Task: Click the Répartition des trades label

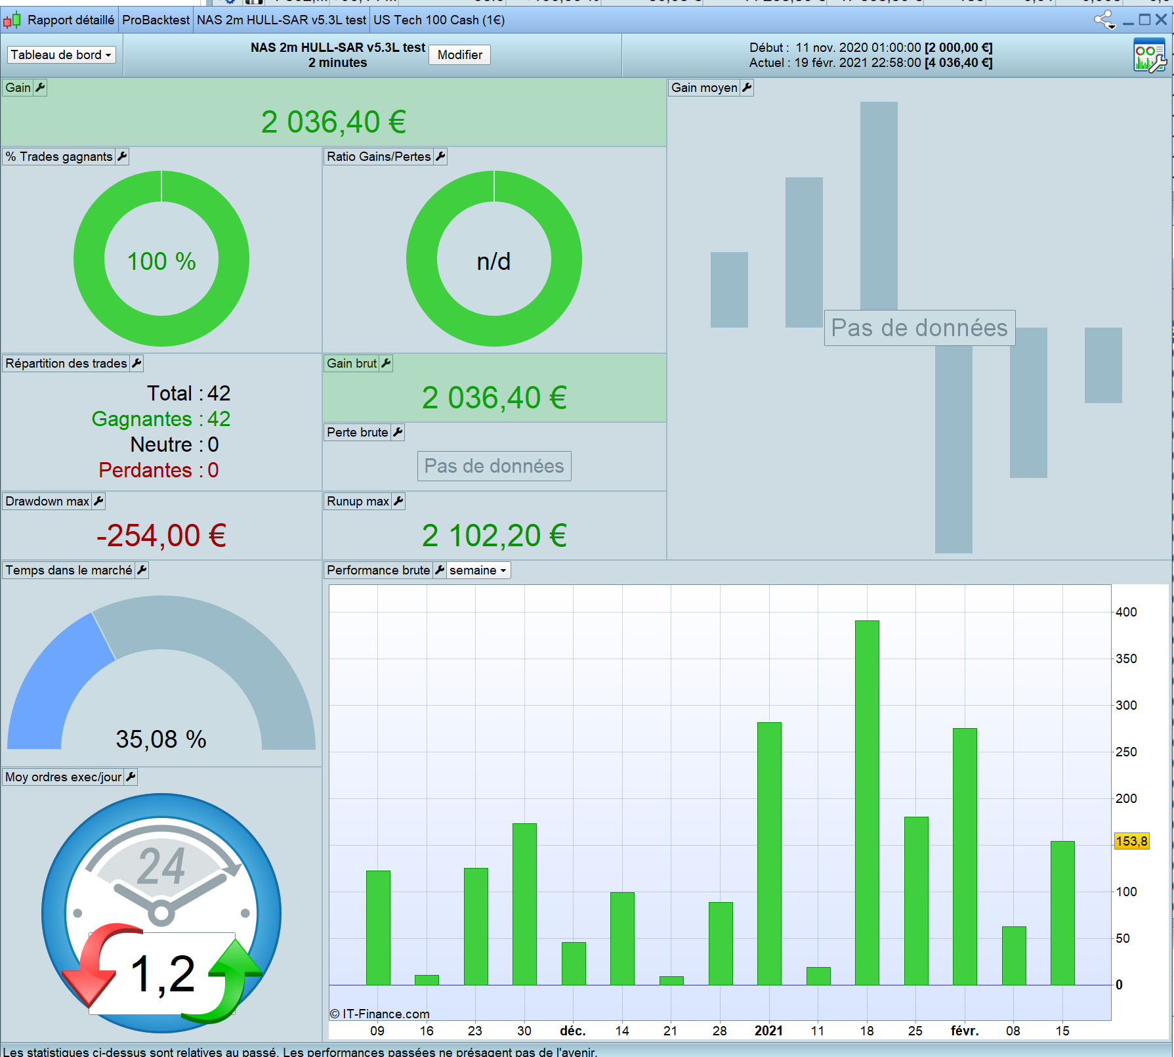Action: 66,363
